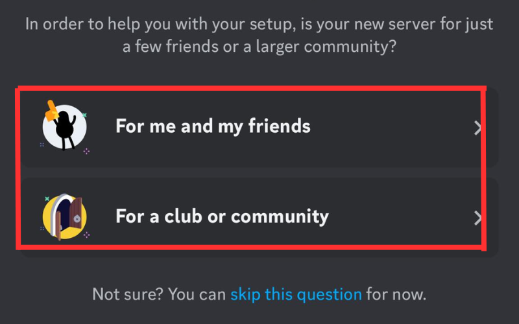Viewport: 519px width, 324px height.
Task: Click the purple sparkle beside the door icon
Action: point(86,235)
